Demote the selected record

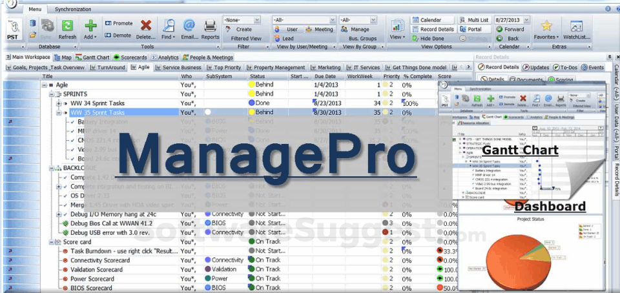coord(118,35)
